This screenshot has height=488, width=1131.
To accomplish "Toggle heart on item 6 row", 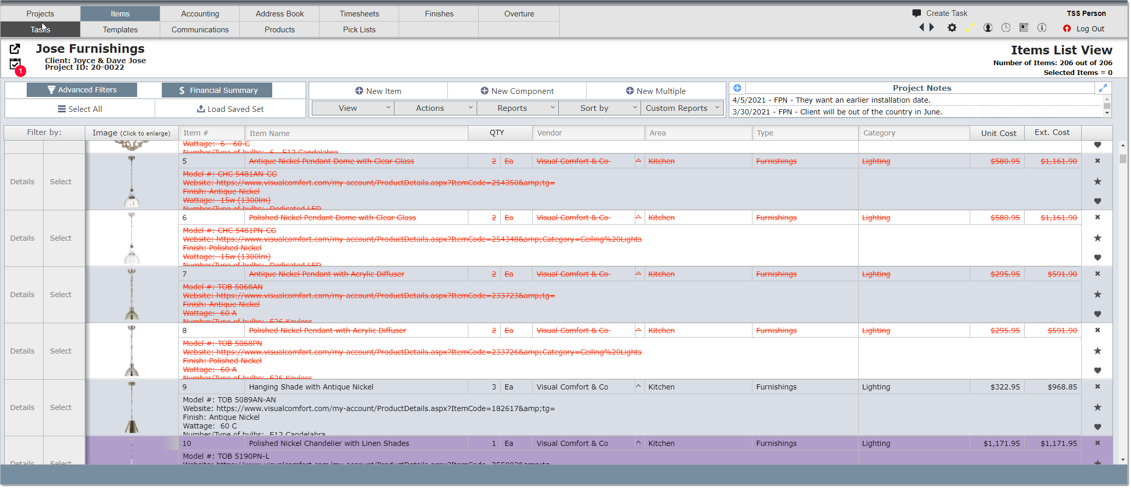I will (1098, 258).
